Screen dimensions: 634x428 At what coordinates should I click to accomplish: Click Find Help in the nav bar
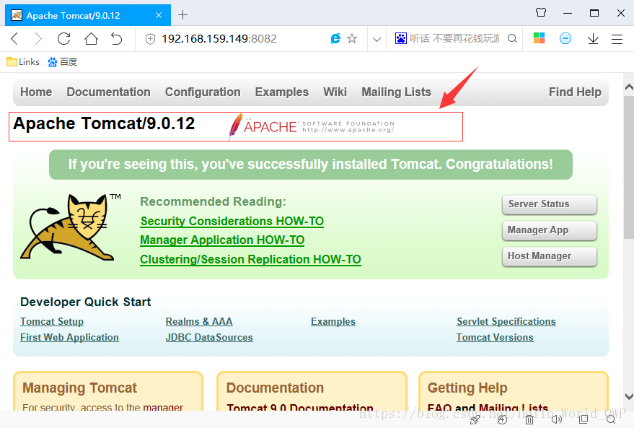coord(575,92)
